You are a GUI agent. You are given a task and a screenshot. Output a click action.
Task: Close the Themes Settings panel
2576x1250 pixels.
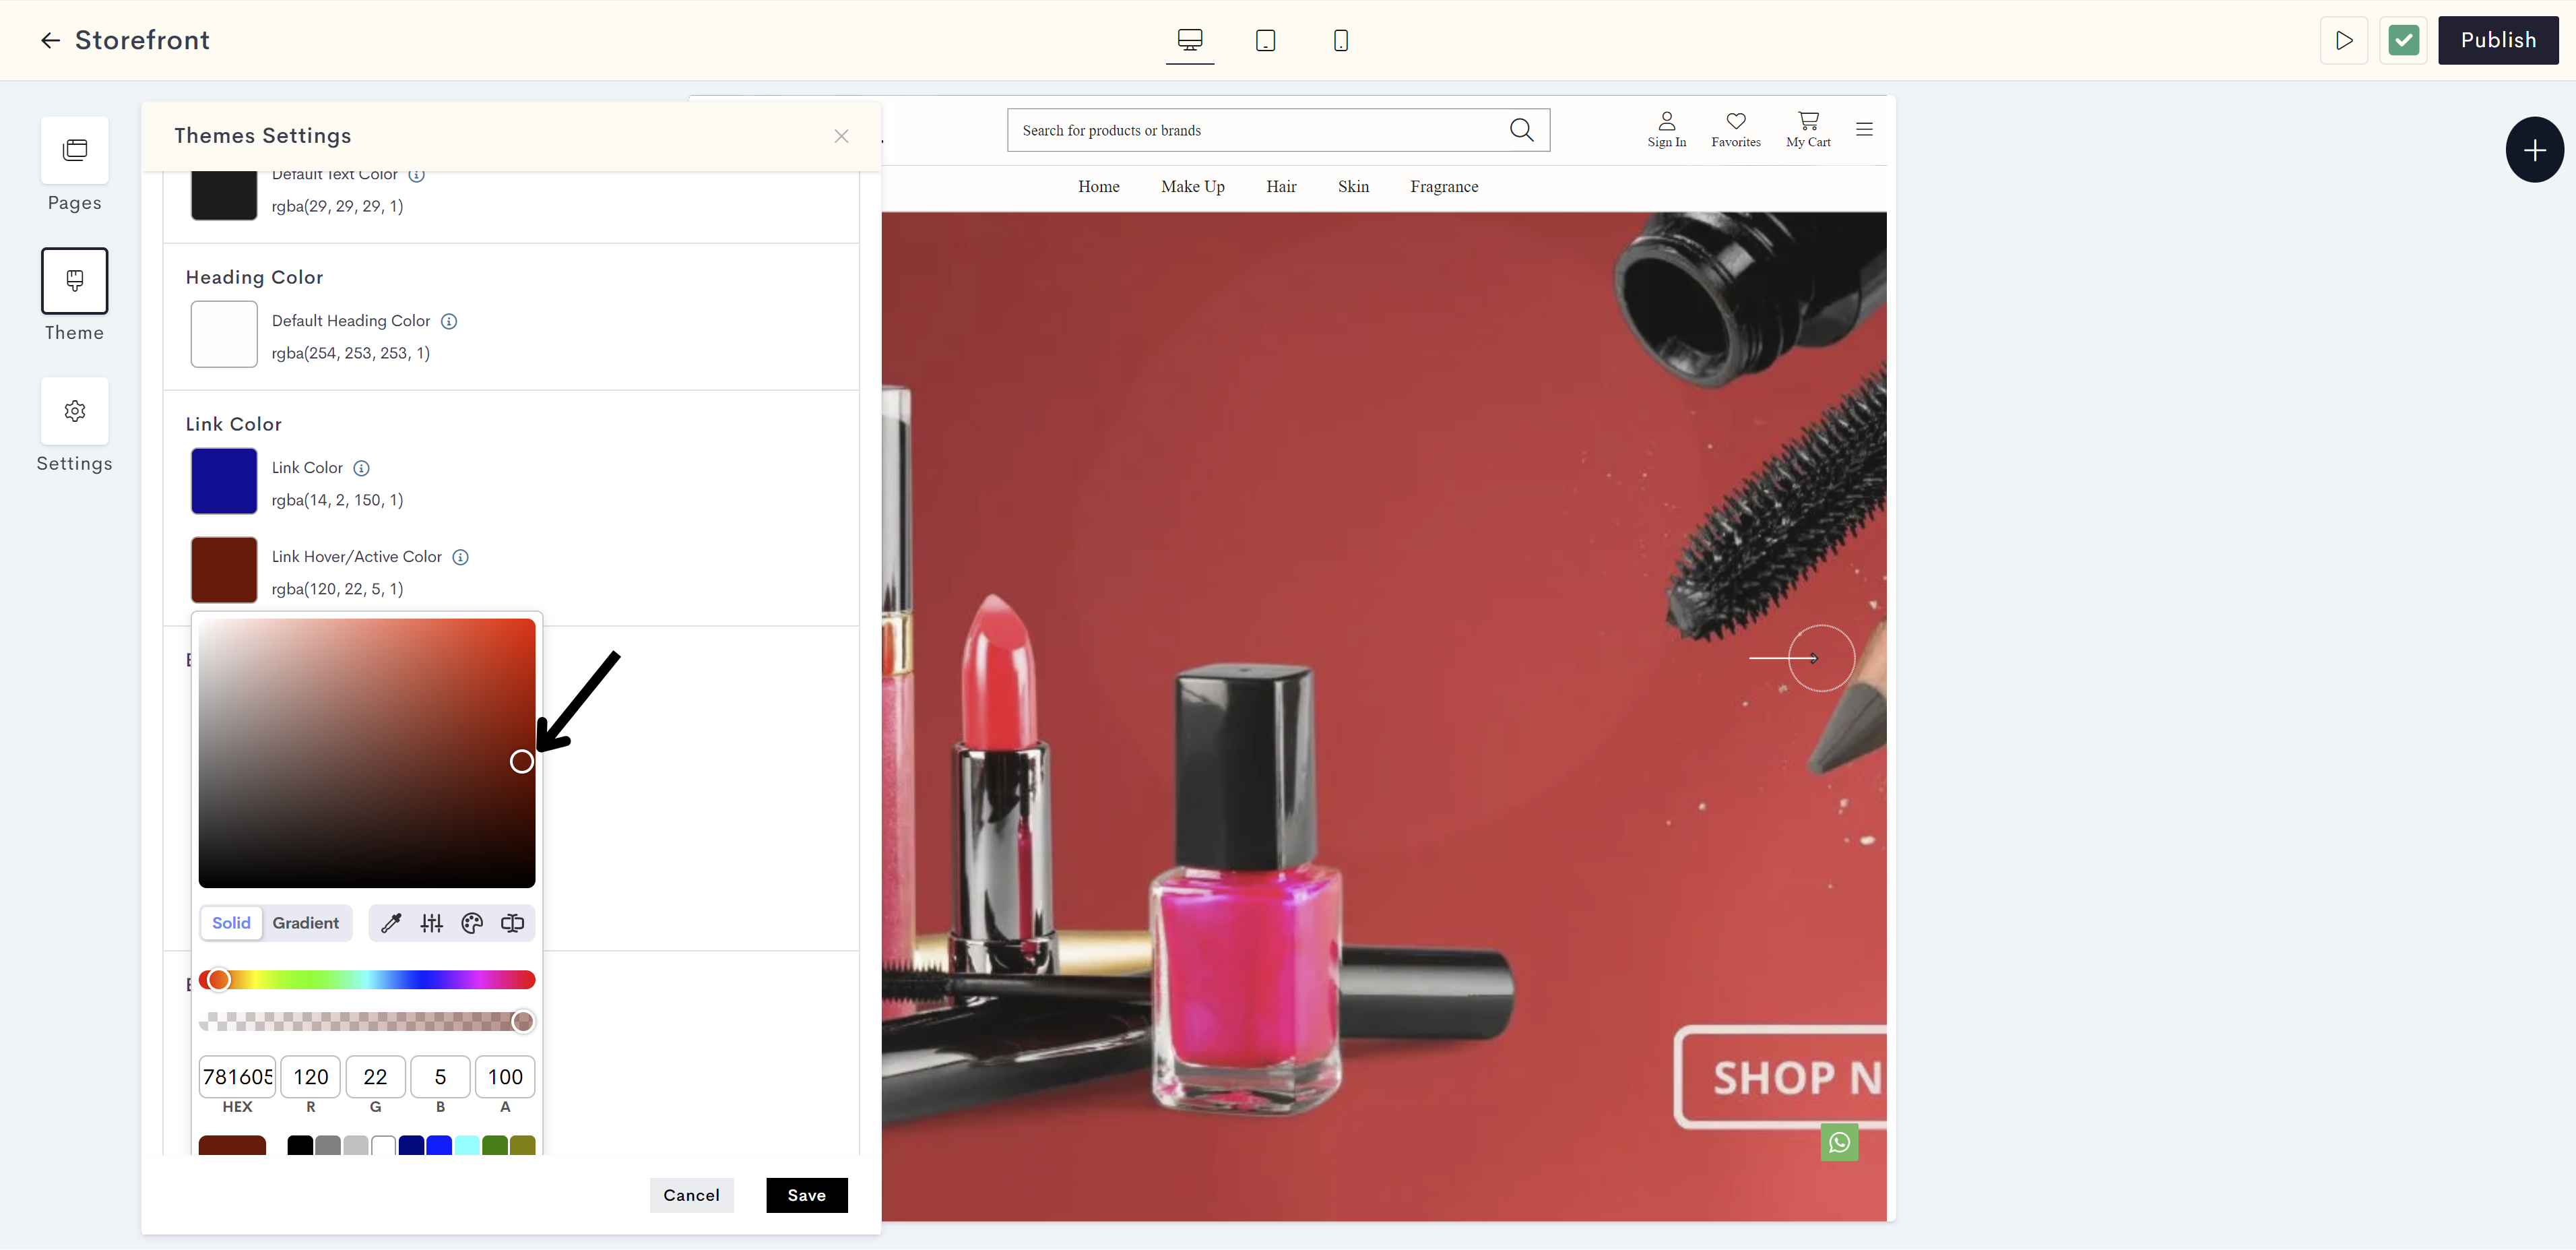pos(841,136)
